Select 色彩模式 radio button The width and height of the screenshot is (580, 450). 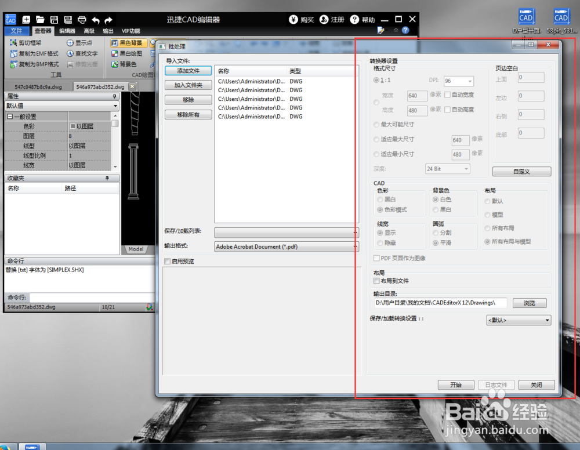(x=380, y=210)
